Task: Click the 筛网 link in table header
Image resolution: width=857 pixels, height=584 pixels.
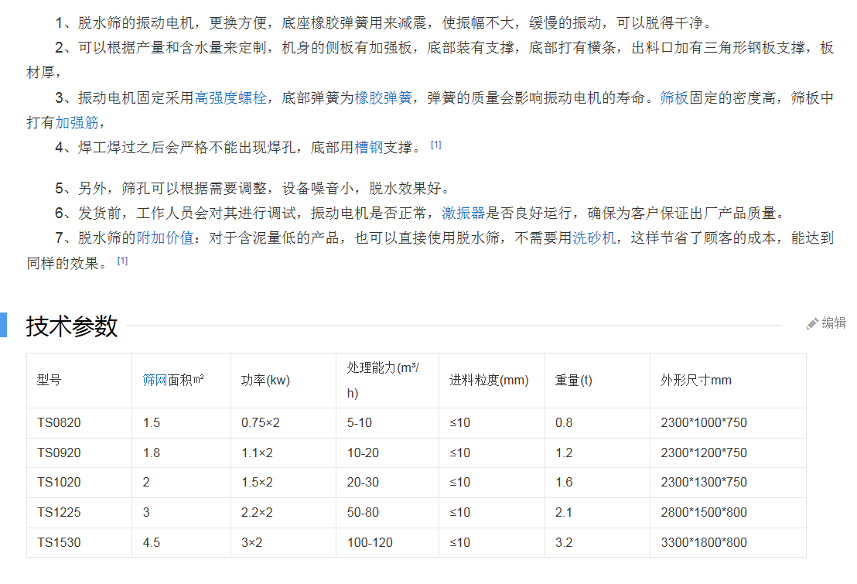Action: (x=155, y=380)
